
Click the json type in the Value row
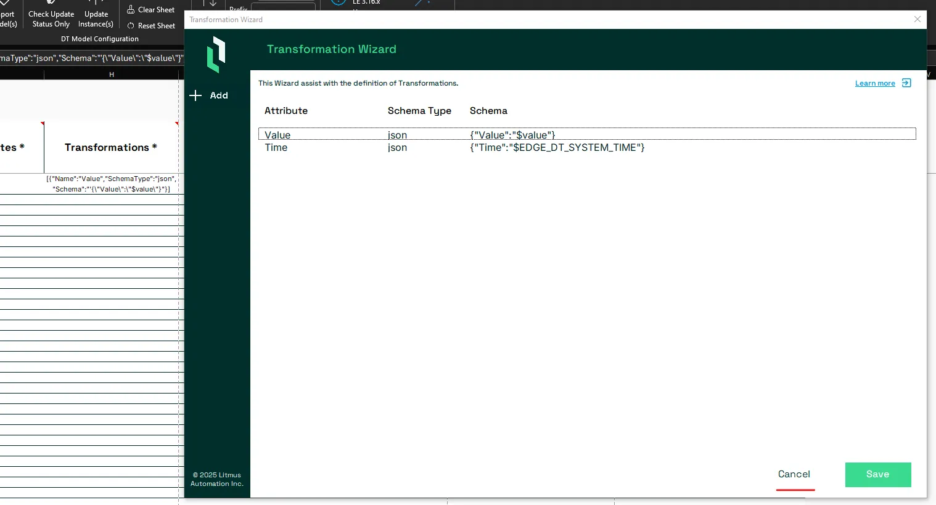click(397, 135)
